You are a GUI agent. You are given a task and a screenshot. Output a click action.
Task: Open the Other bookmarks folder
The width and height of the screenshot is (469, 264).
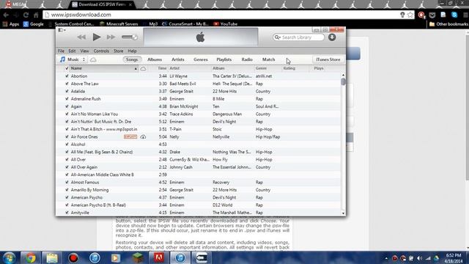(448, 24)
